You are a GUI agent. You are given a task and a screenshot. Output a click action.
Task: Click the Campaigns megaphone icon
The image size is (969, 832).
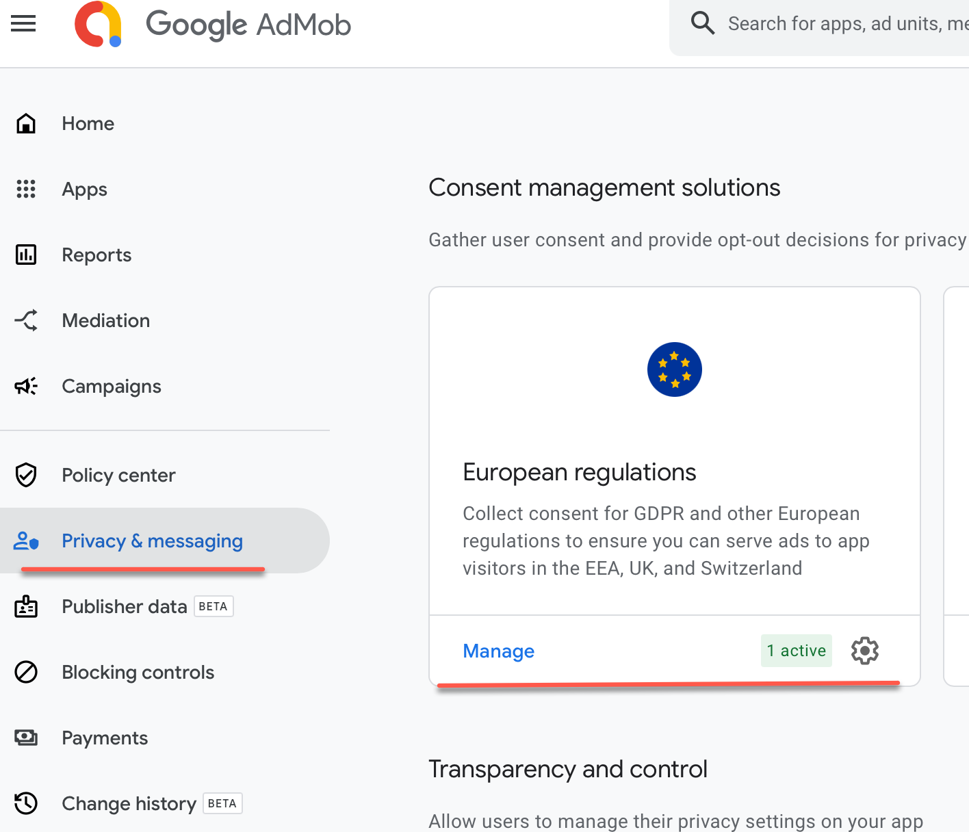tap(26, 387)
